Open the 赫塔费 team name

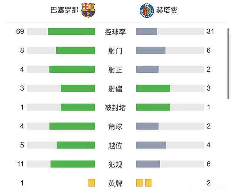point(167,10)
